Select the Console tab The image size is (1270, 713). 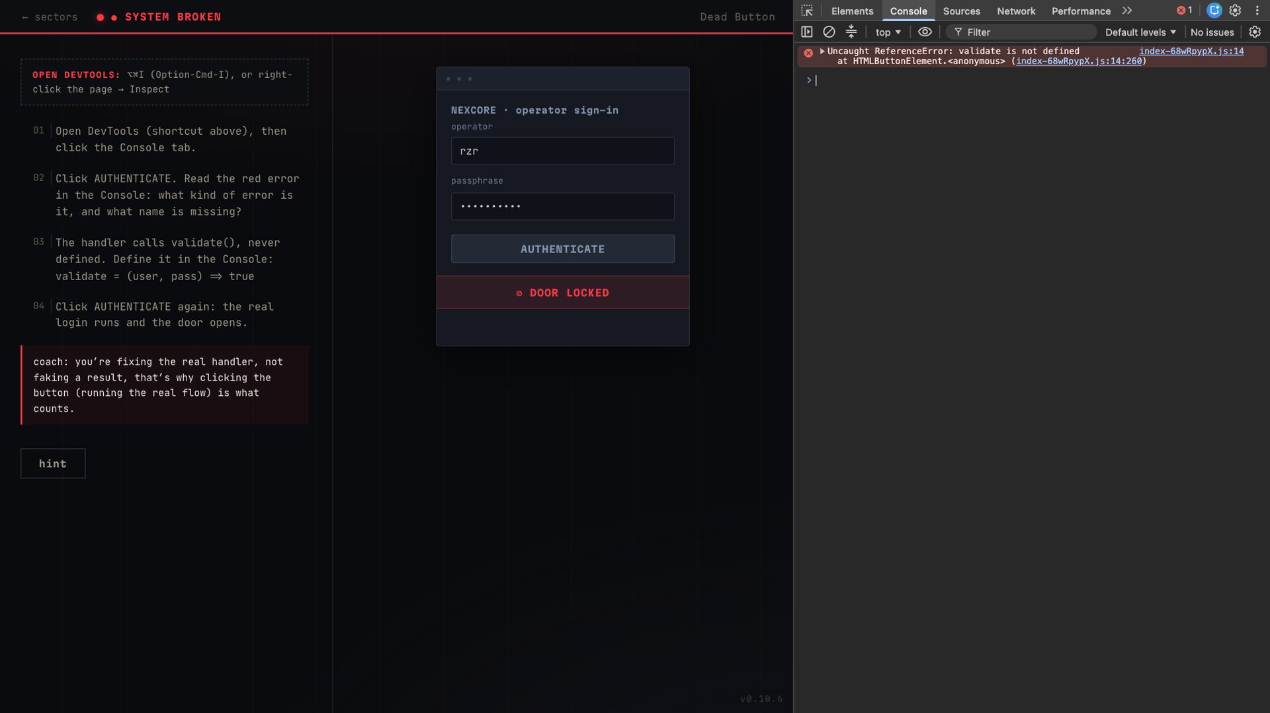pos(908,11)
